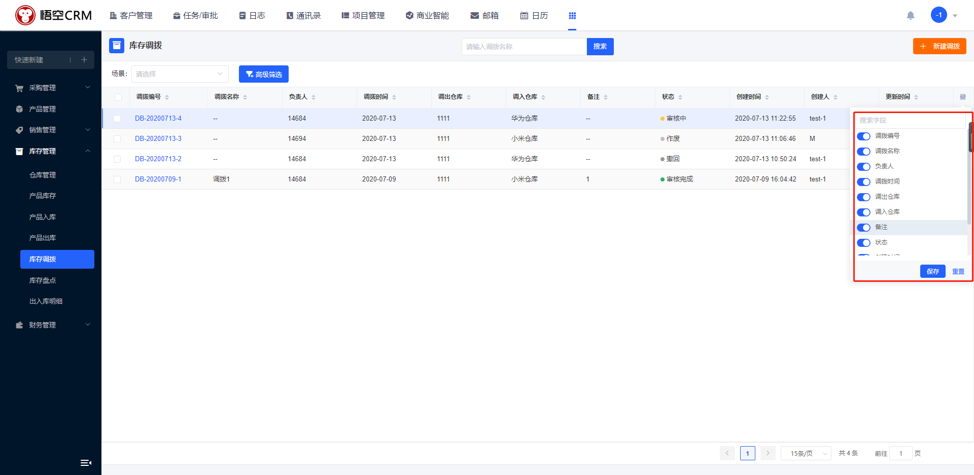Viewport: 974px width, 475px height.
Task: Toggle the 状态 field switch
Action: [863, 242]
